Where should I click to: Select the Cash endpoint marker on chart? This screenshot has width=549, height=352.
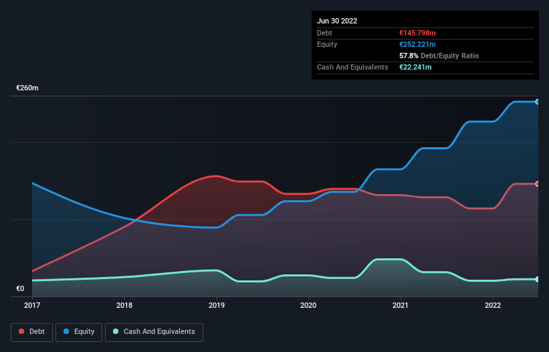pyautogui.click(x=538, y=279)
